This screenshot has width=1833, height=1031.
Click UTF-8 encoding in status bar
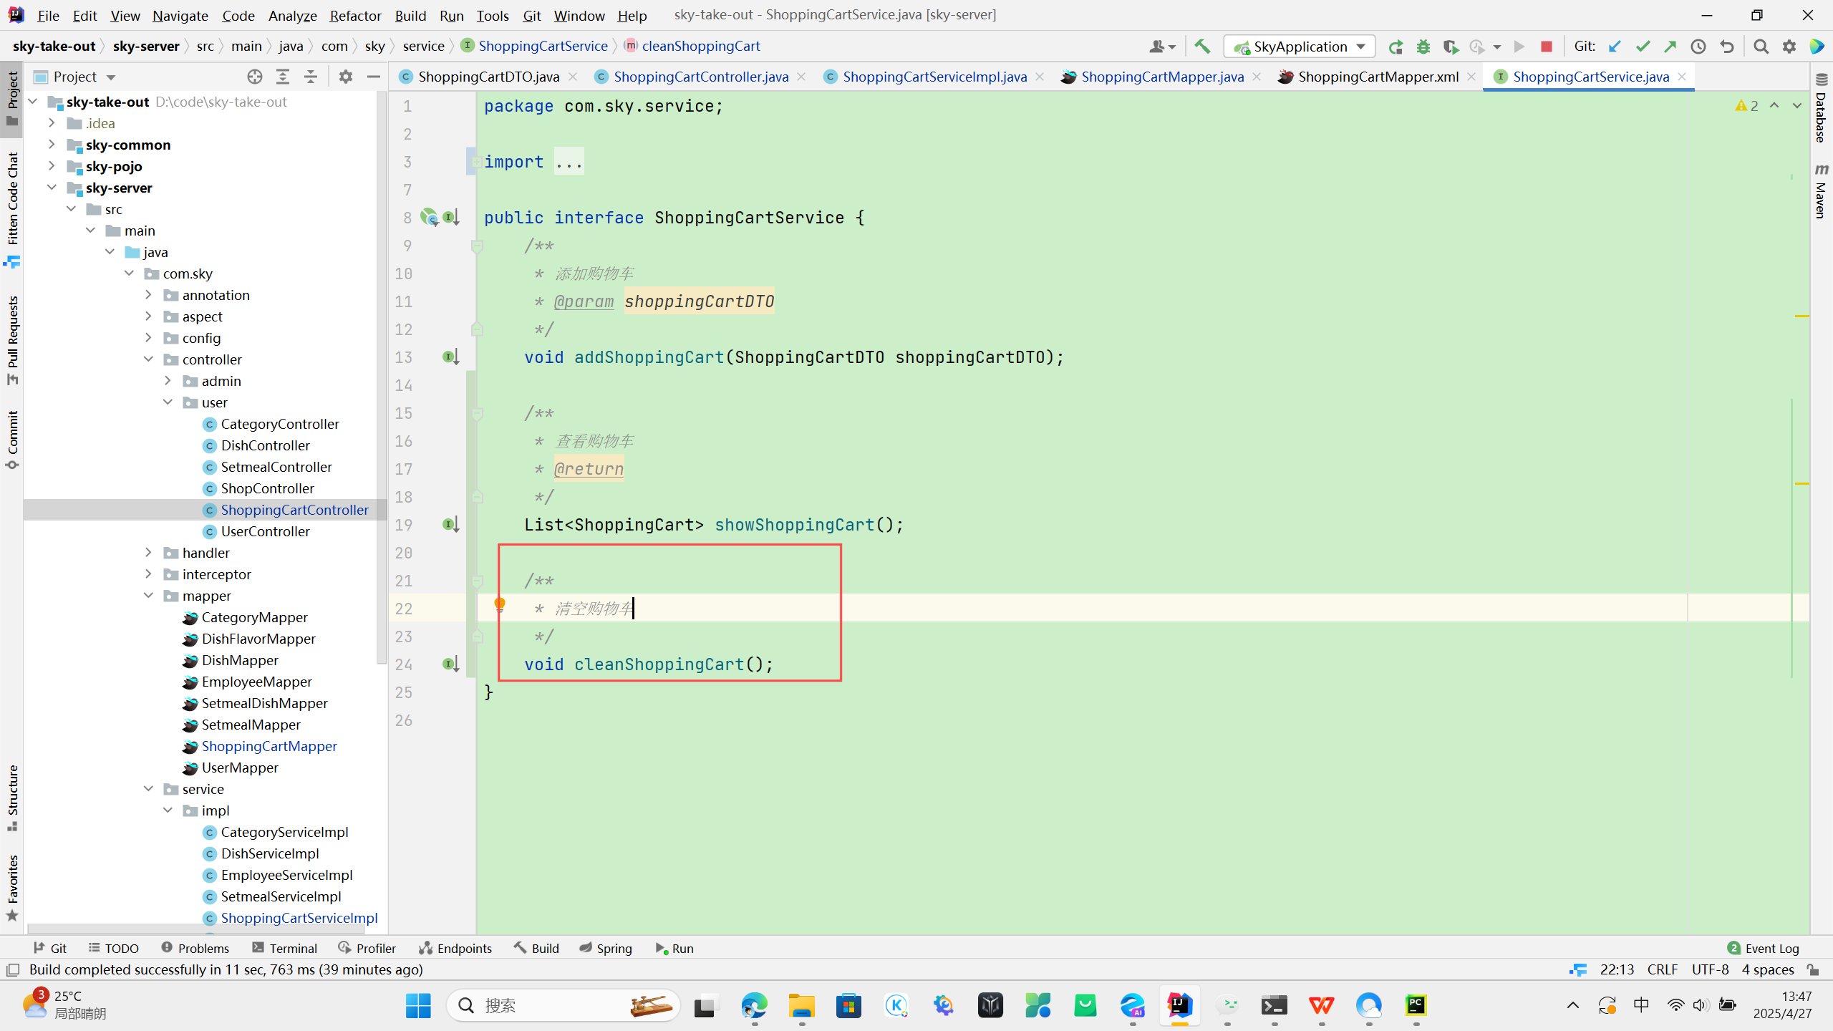click(x=1710, y=969)
